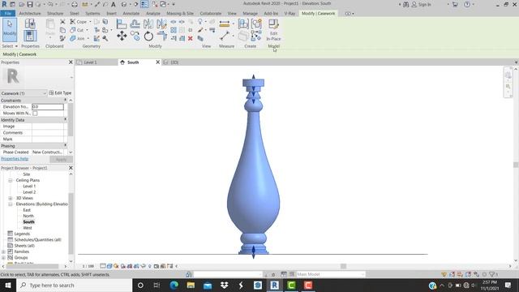
Task: Select Level 2 ceiling plan in browser
Action: coord(29,192)
